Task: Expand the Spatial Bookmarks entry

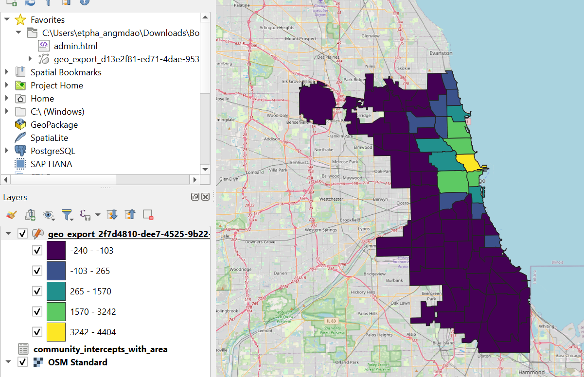Action: click(x=6, y=72)
